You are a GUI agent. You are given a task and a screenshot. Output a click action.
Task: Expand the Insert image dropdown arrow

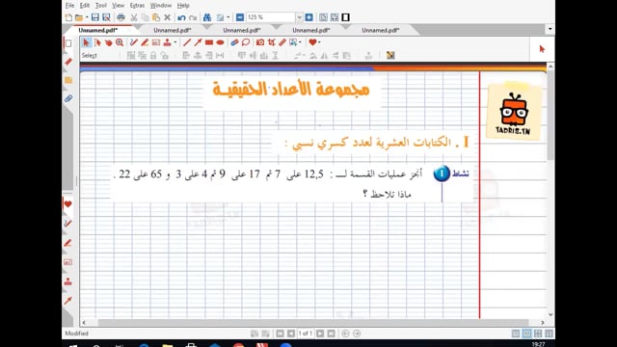tap(300, 42)
